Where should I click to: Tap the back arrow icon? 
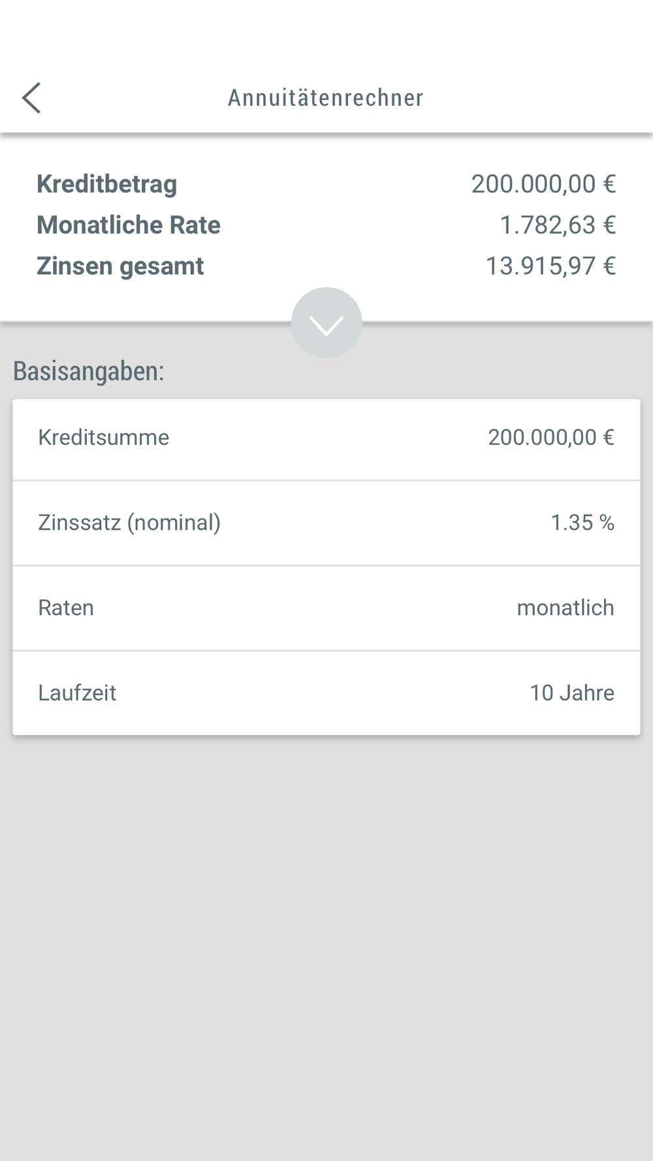[x=31, y=98]
